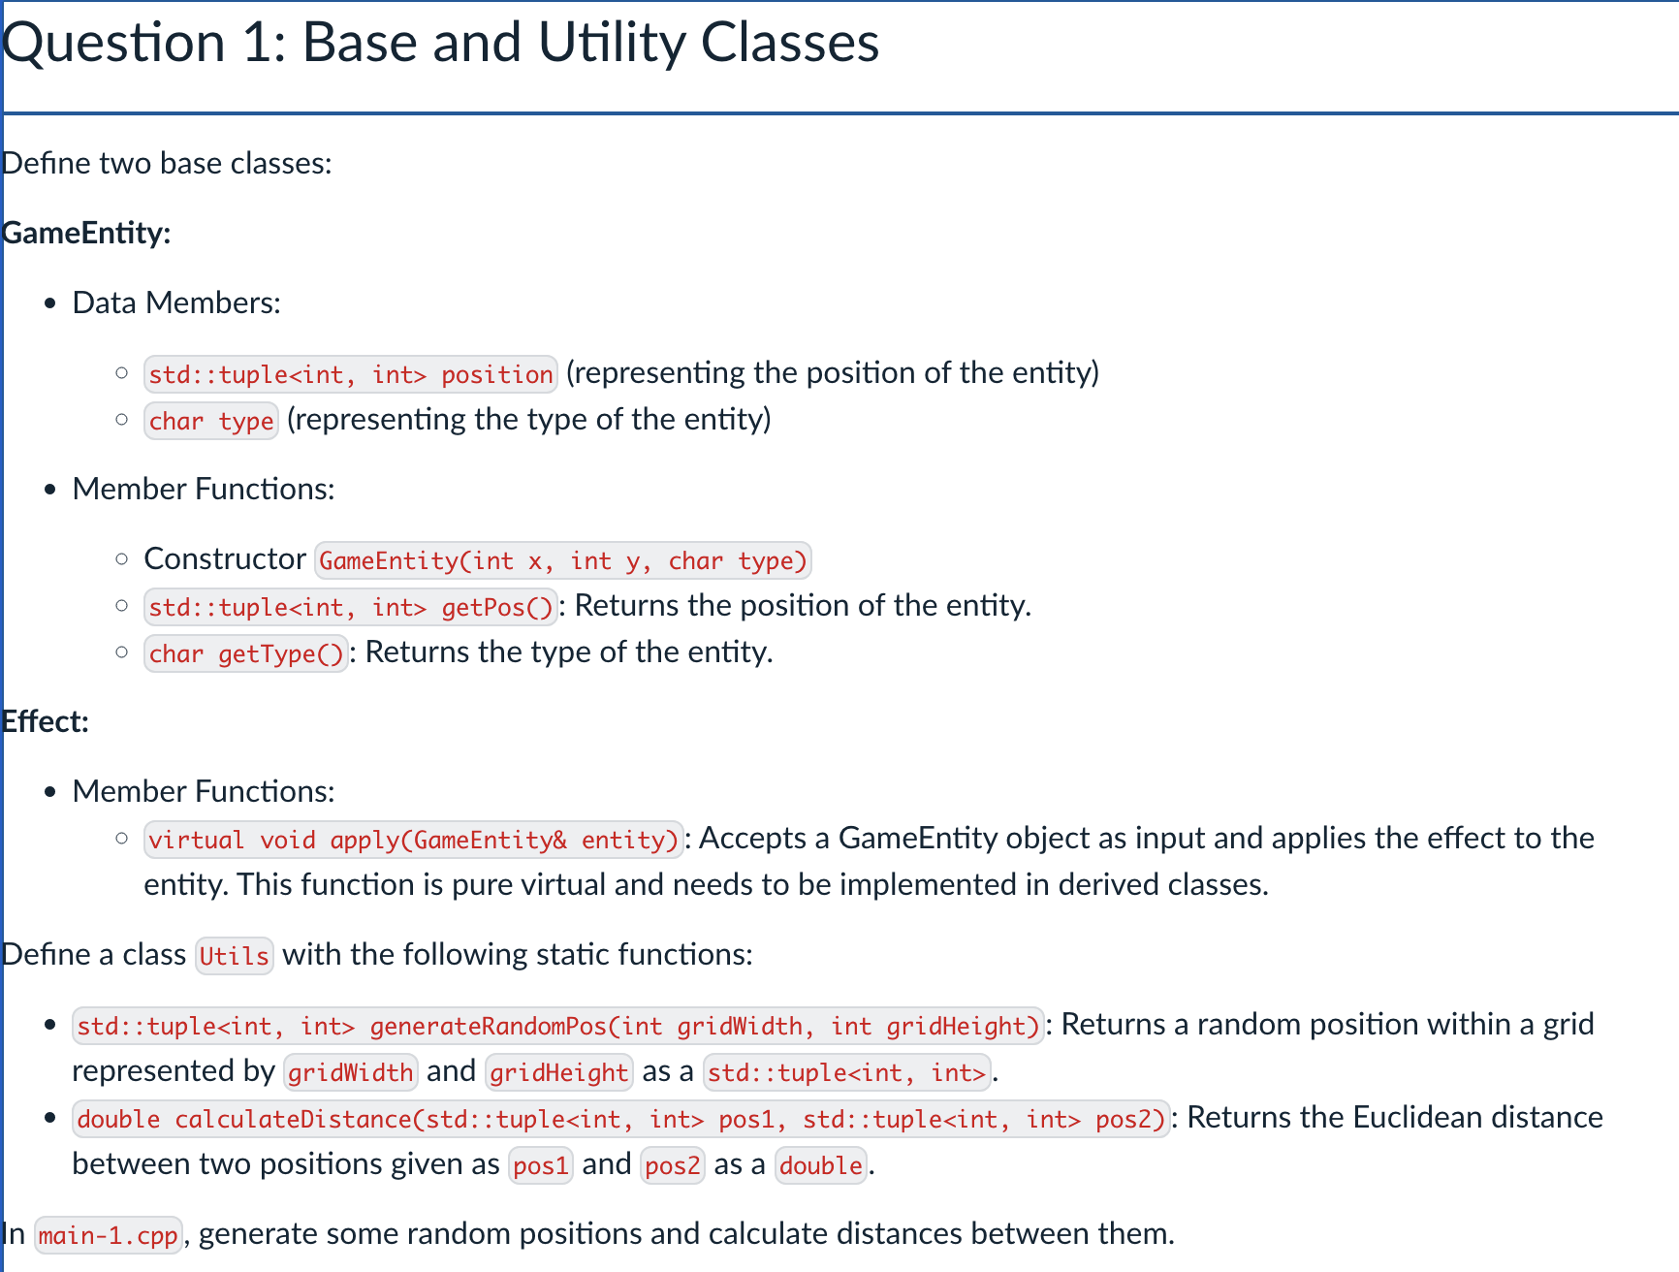This screenshot has height=1272, width=1679.
Task: Select the position tuple code chip
Action: (350, 374)
